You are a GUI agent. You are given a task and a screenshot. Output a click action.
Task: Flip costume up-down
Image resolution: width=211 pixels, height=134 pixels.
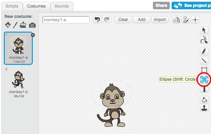click(x=186, y=20)
